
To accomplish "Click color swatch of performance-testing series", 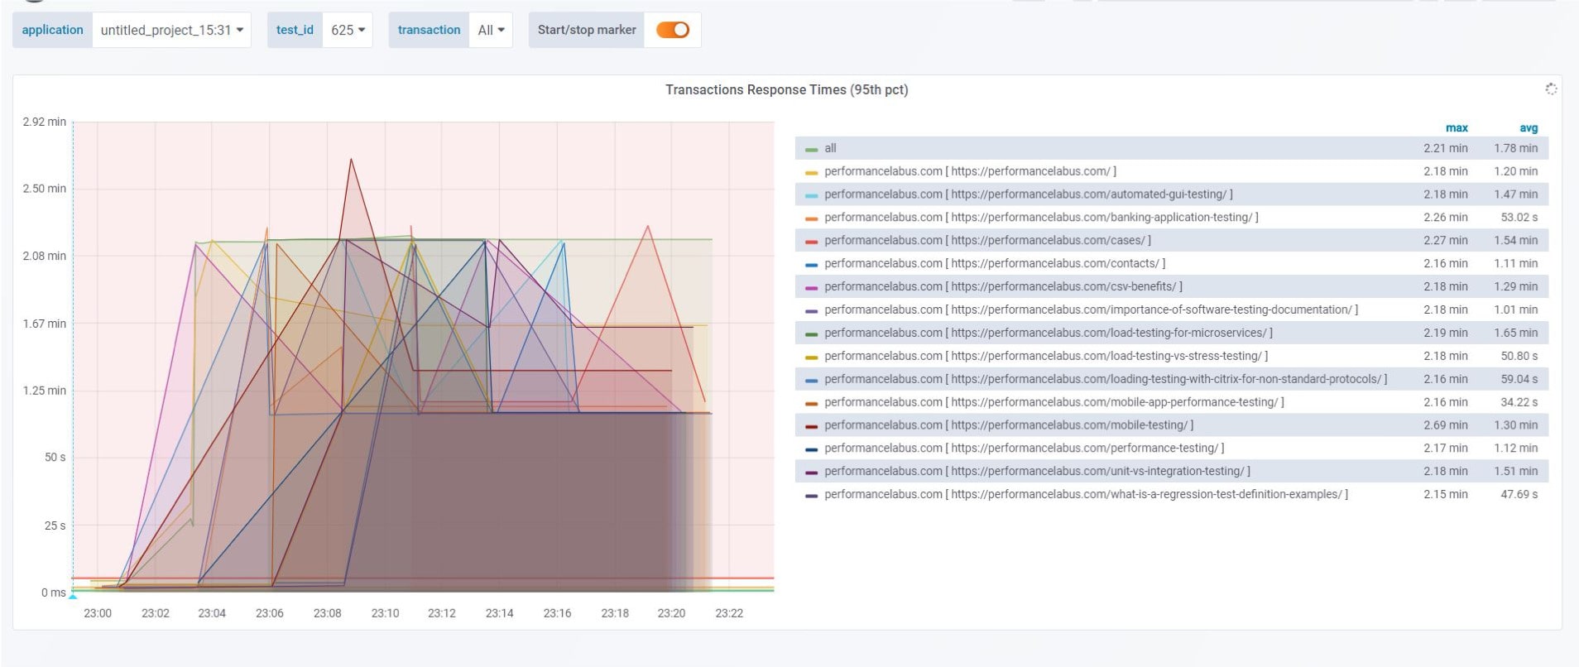I will pyautogui.click(x=811, y=449).
